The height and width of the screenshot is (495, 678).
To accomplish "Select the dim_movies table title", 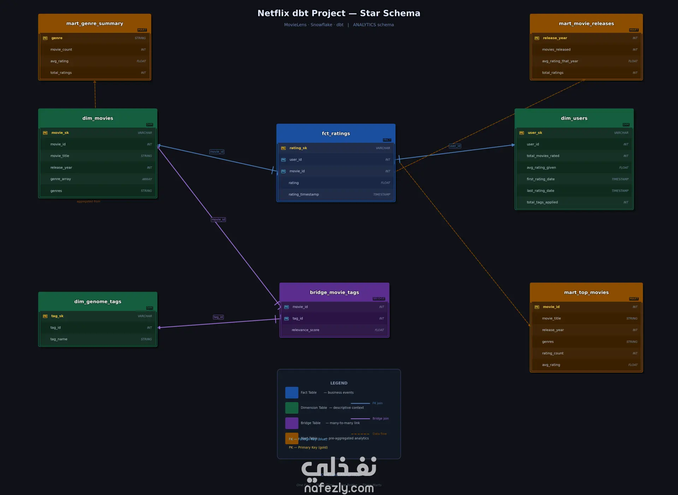I will [98, 118].
